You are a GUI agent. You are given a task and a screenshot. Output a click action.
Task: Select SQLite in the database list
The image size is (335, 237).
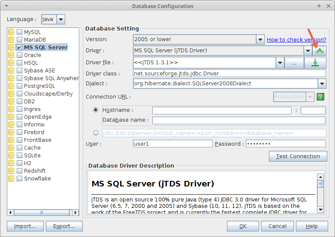tap(32, 156)
